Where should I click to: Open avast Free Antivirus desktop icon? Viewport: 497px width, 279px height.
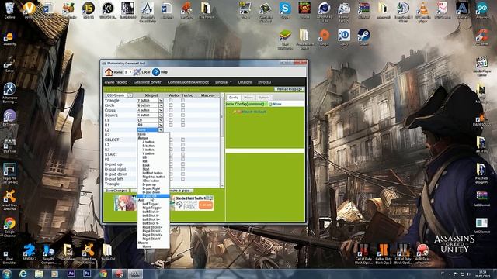9,200
